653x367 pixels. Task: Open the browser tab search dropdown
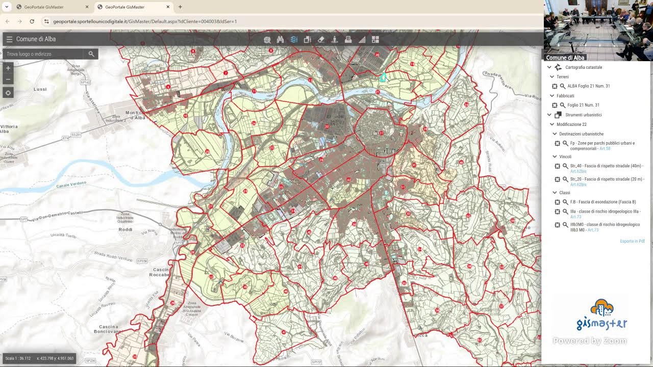point(7,7)
